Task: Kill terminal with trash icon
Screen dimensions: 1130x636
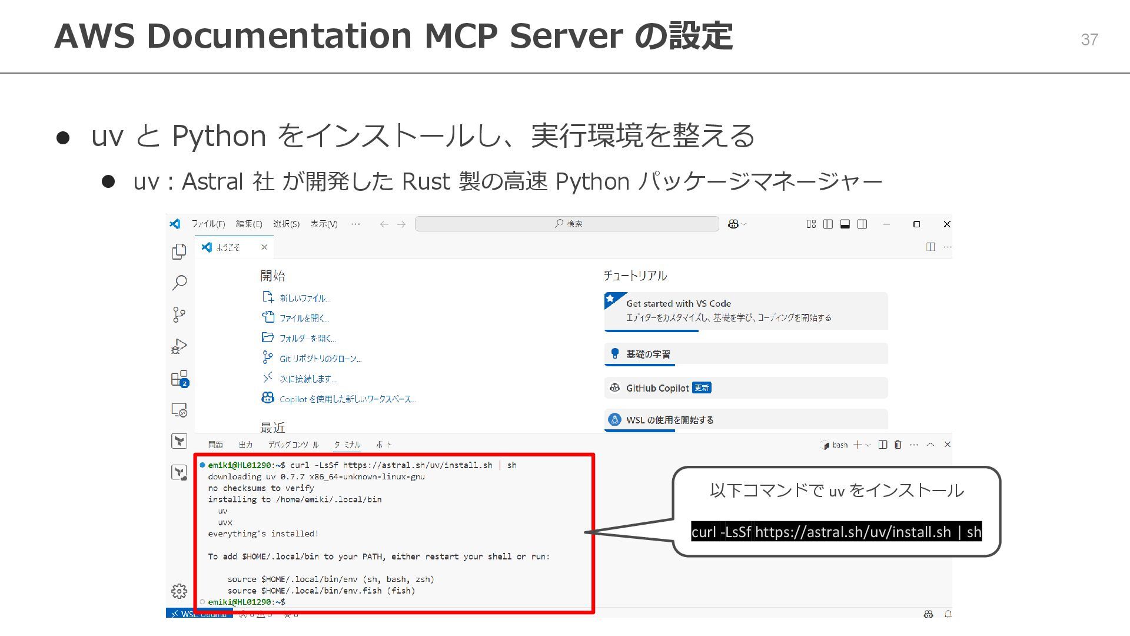Action: tap(898, 445)
